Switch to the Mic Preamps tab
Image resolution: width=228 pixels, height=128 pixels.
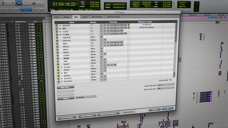tap(97, 17)
